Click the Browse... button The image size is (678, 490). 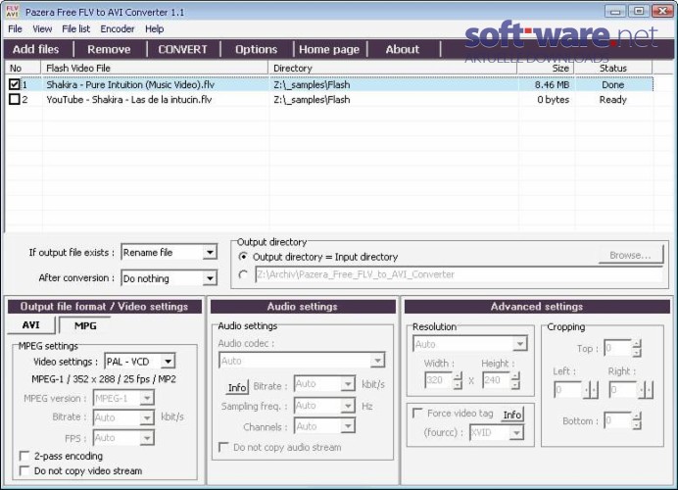click(x=630, y=255)
